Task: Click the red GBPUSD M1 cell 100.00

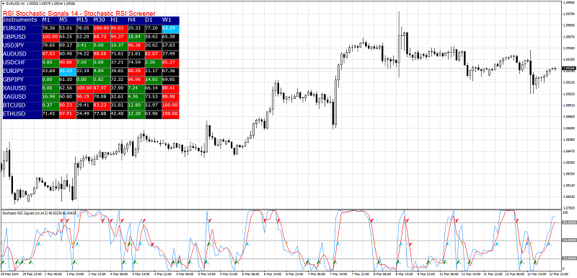Action: tap(50, 37)
